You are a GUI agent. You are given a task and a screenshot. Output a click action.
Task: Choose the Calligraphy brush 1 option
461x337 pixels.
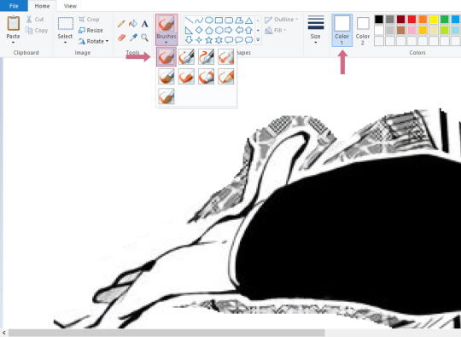(x=186, y=56)
